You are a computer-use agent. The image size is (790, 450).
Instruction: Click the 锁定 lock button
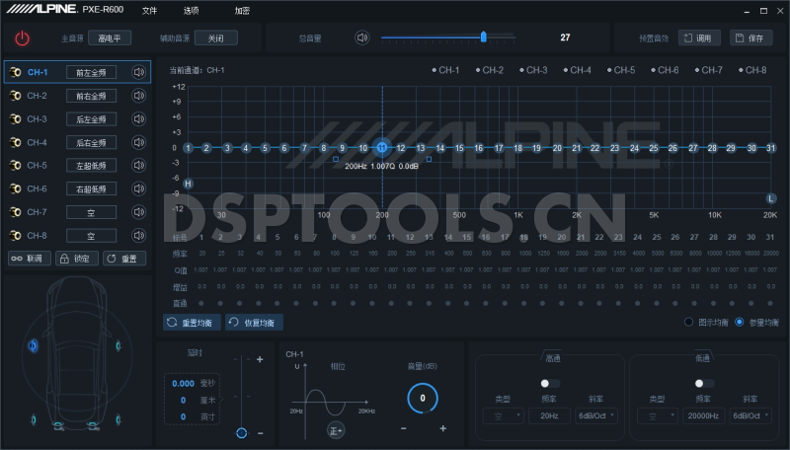pyautogui.click(x=77, y=259)
